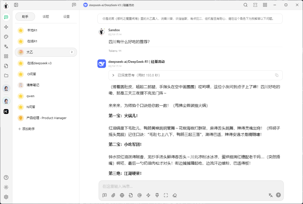This screenshot has height=204, width=303.
Task: Click the Sandox user avatar in chat
Action: tap(102, 32)
